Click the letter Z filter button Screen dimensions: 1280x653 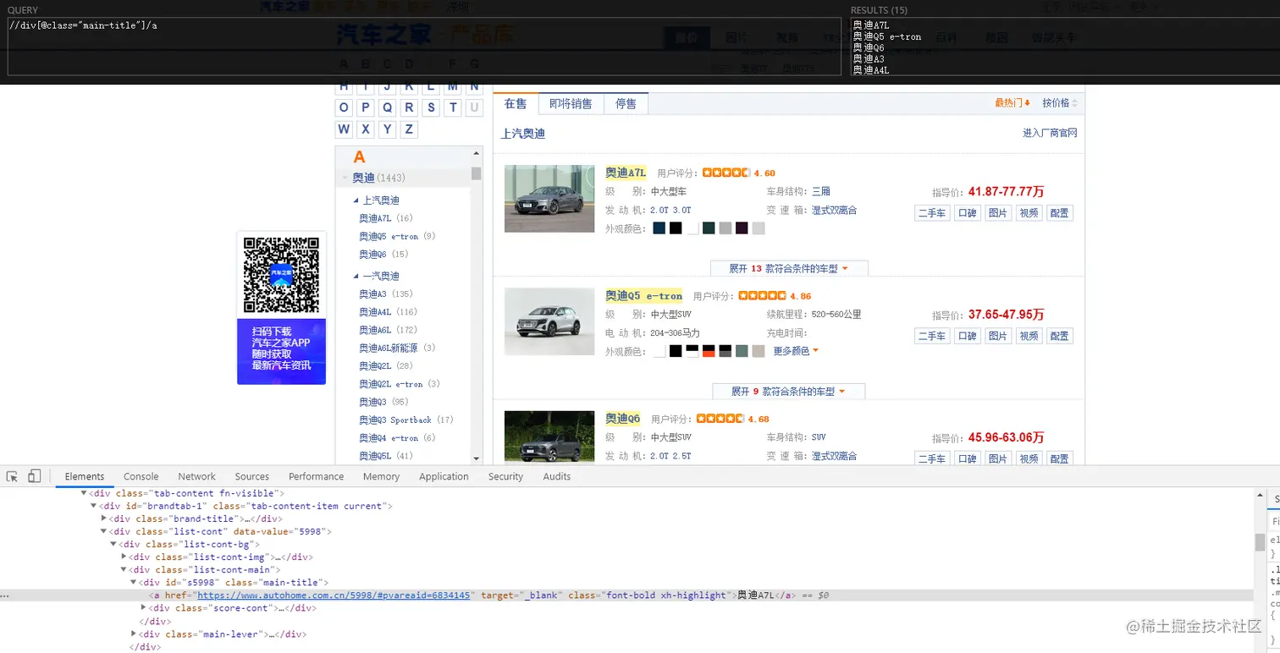[410, 129]
